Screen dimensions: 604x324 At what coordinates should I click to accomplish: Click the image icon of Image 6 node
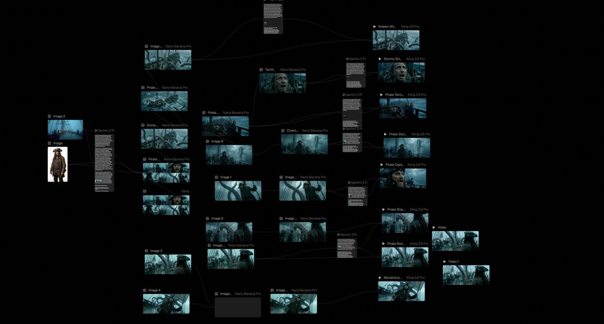(x=207, y=141)
